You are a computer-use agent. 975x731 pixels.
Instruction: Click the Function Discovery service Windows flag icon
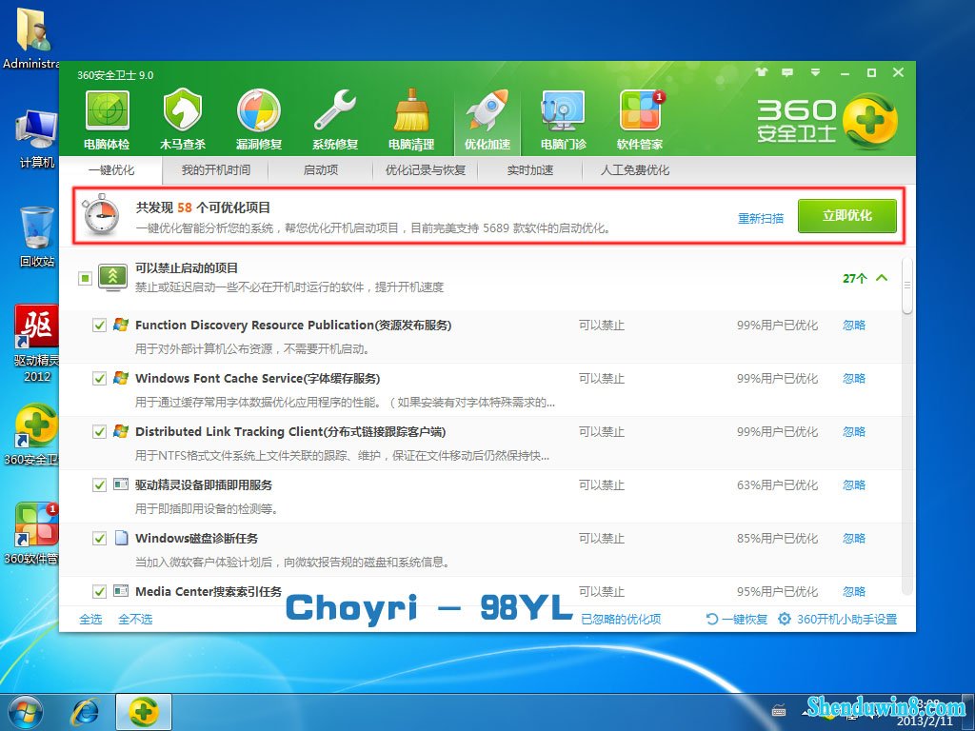pos(121,325)
